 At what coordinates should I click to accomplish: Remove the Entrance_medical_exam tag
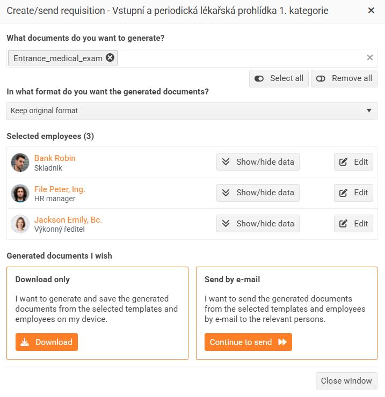pyautogui.click(x=110, y=58)
